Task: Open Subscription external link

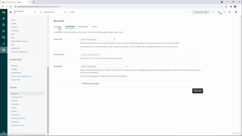Action: coord(17,97)
